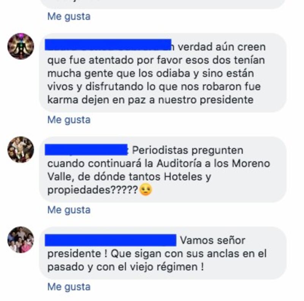Open redacted author name before Vamos señor
This screenshot has height=301, width=304.
pos(111,240)
